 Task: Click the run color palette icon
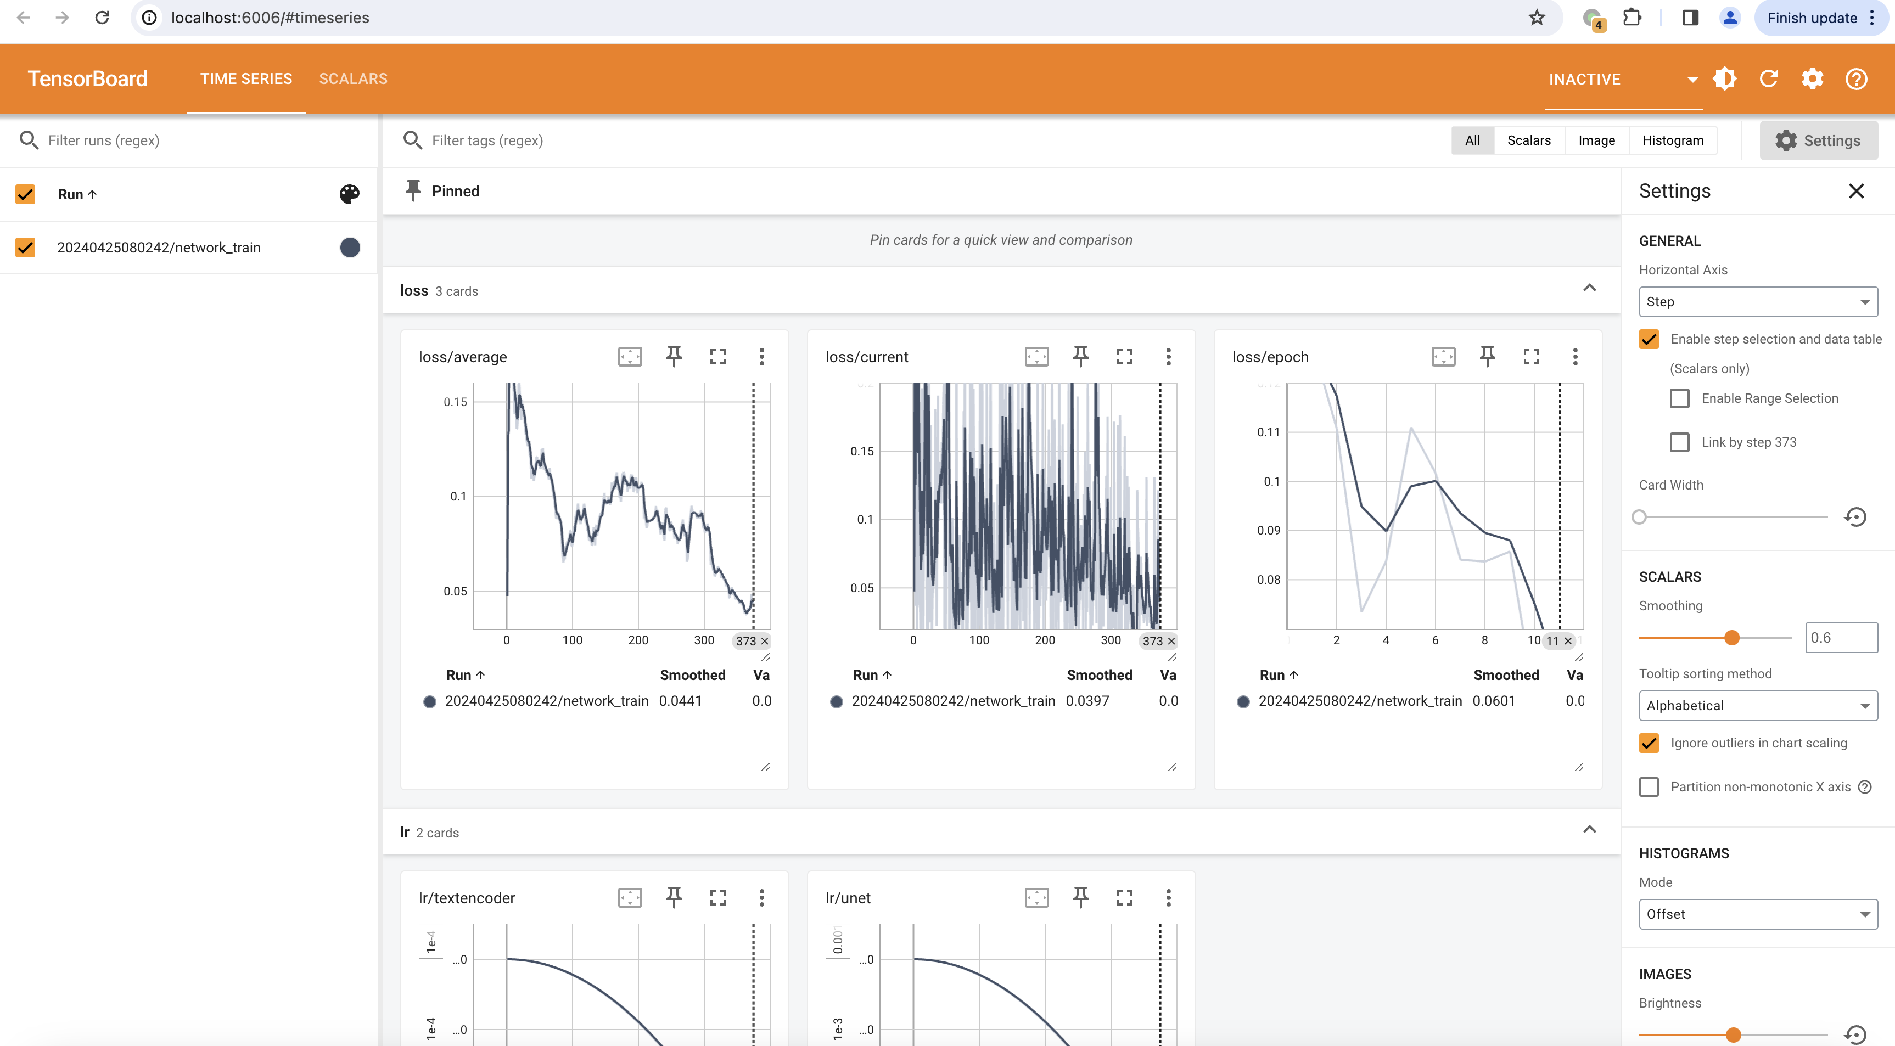point(350,194)
